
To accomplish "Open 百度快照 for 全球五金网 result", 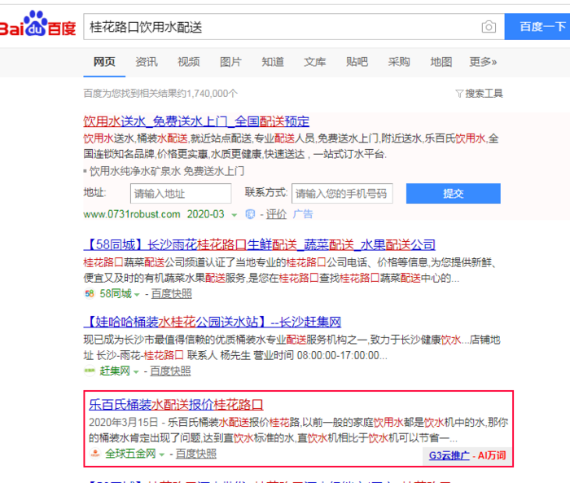I will click(x=196, y=454).
